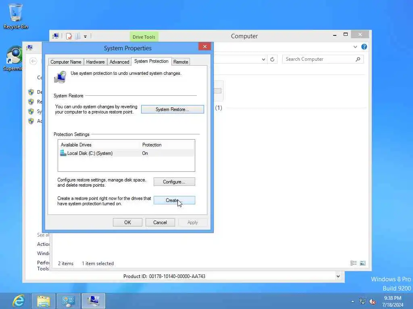This screenshot has width=413, height=309.
Task: Switch to details view icon
Action: coord(353,263)
